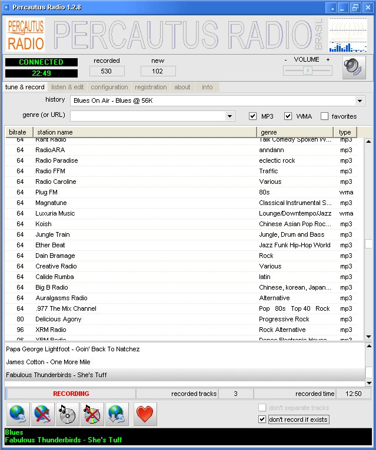Viewport: 376px width, 450px height.
Task: Click the volume minus sign
Action: 285,60
